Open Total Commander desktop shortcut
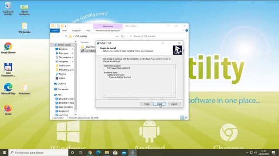Viewport: 279px width, 156px height. point(8,70)
